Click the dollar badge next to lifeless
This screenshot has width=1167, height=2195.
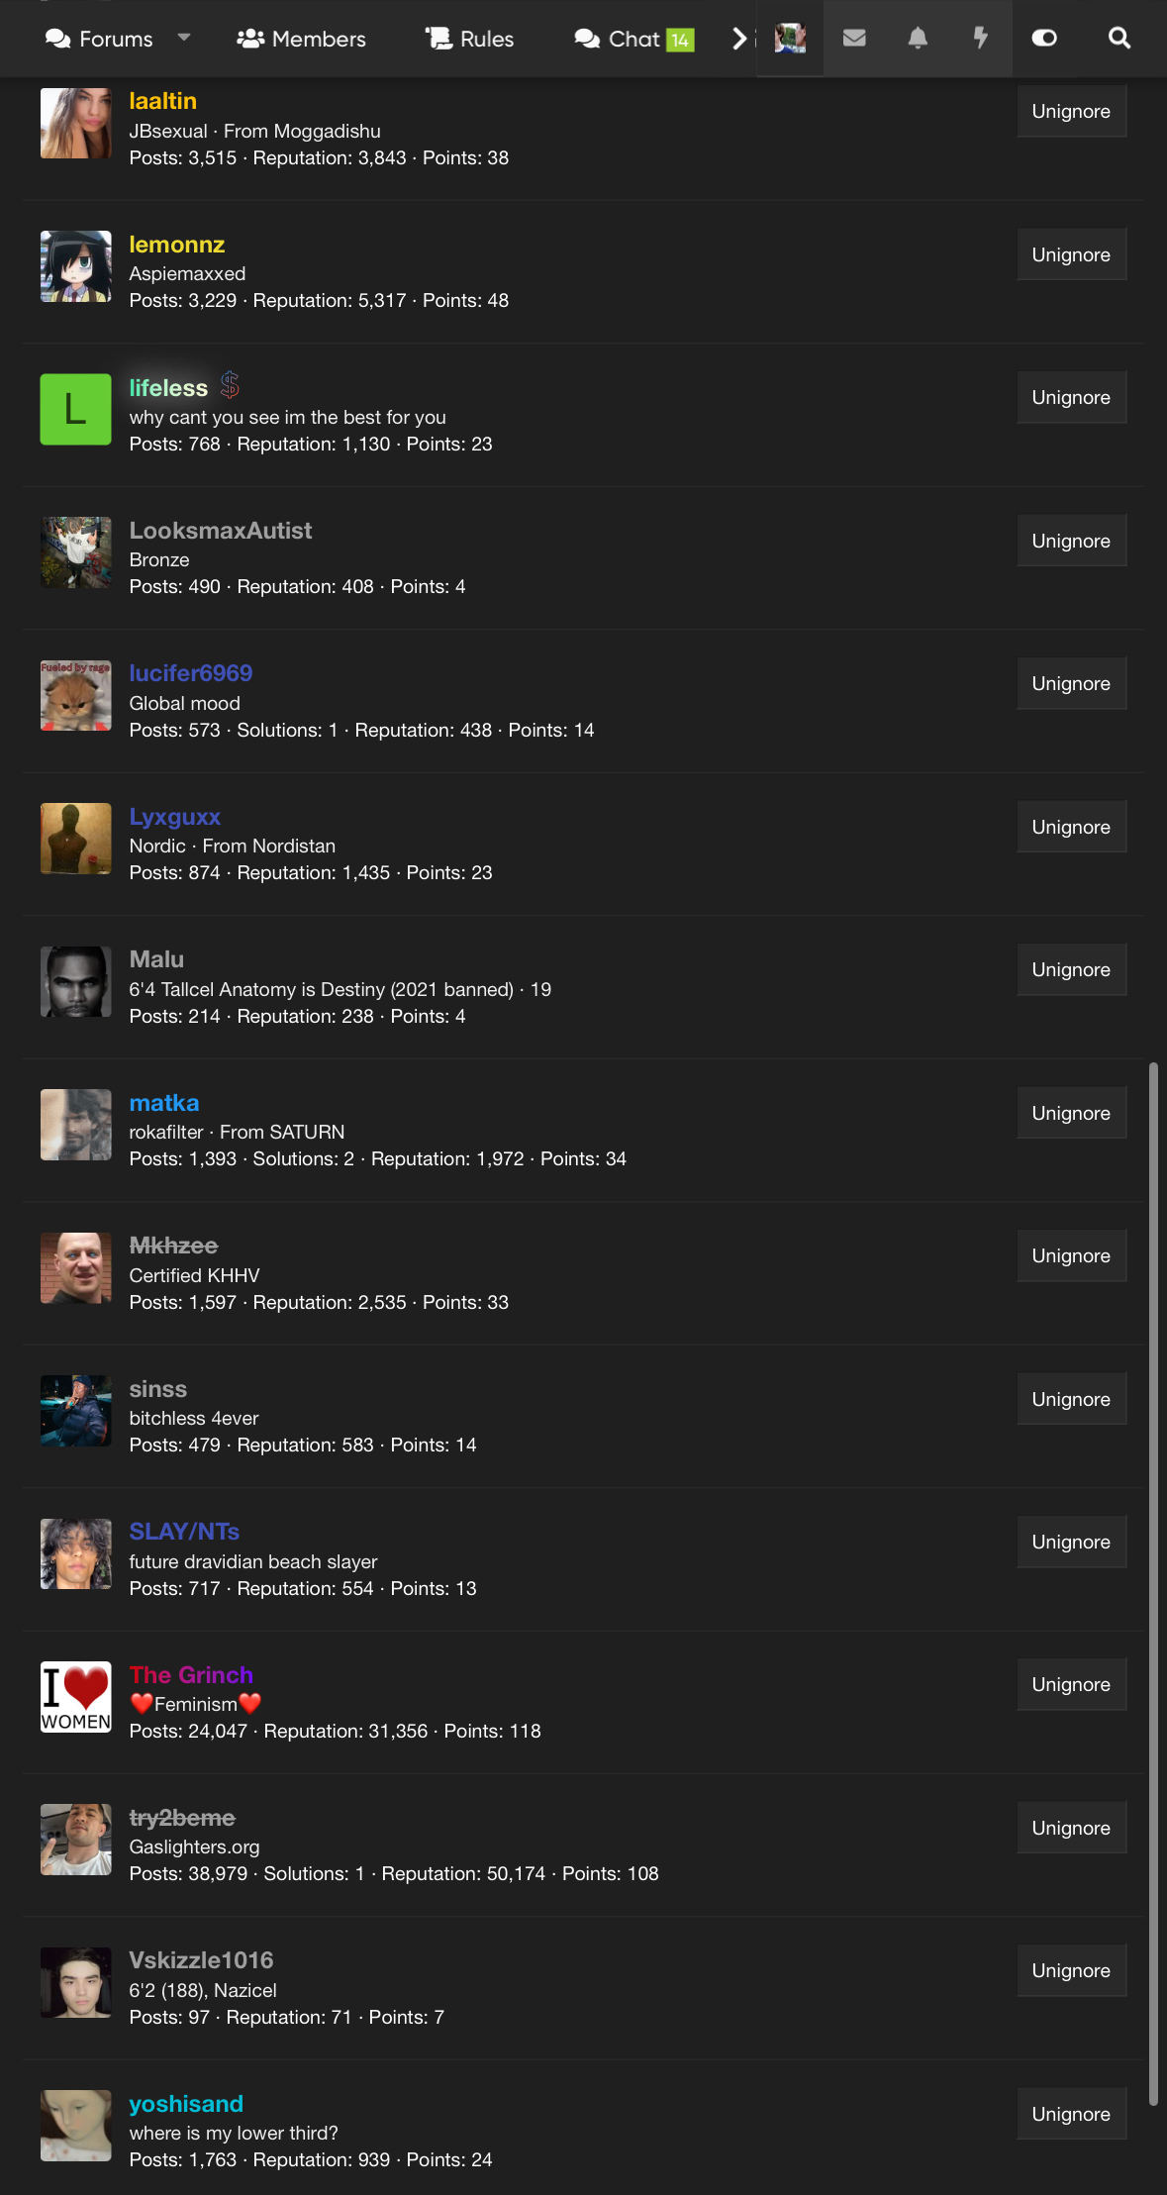(230, 385)
